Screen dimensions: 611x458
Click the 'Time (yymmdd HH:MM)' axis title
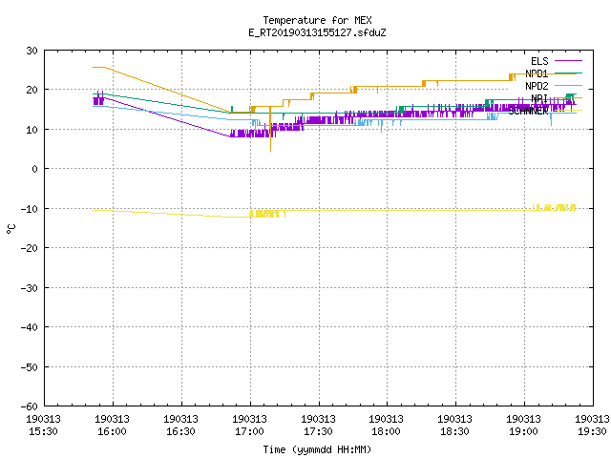(x=317, y=449)
